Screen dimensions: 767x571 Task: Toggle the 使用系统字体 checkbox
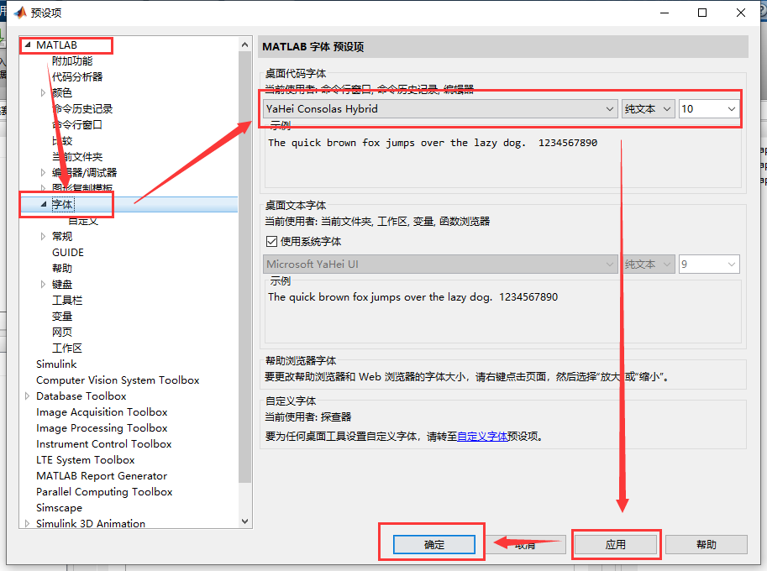coord(271,242)
